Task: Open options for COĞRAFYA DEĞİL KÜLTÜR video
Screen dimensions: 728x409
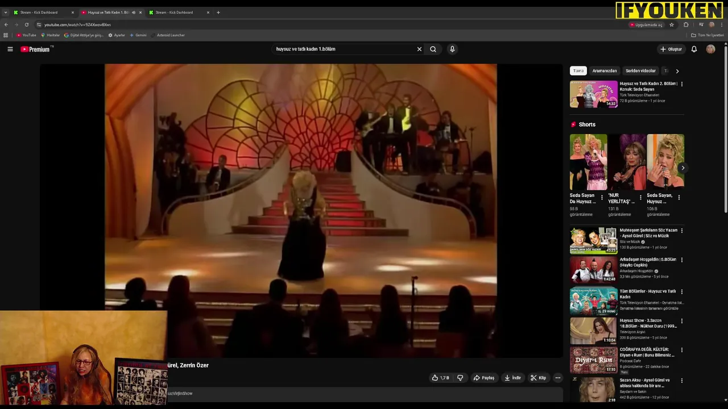Action: pyautogui.click(x=682, y=350)
